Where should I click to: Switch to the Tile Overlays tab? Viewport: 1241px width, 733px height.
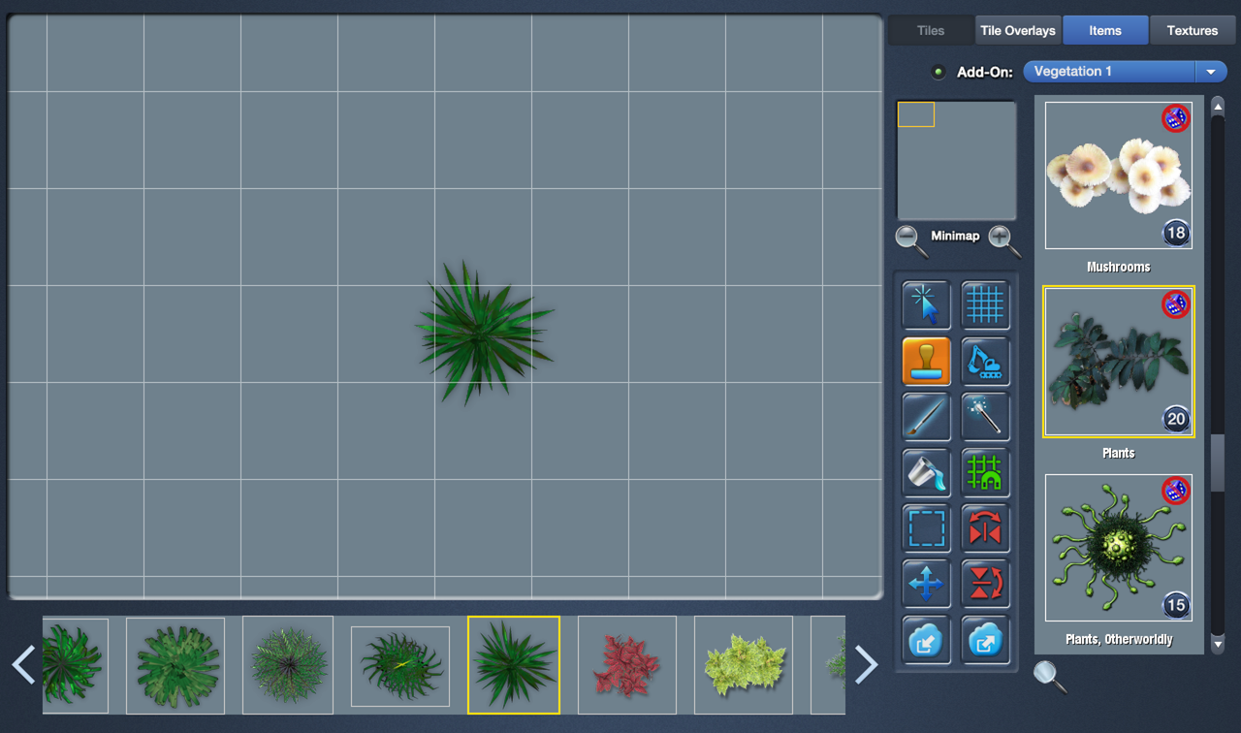click(x=1017, y=30)
